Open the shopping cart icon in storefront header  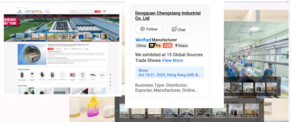(104, 12)
